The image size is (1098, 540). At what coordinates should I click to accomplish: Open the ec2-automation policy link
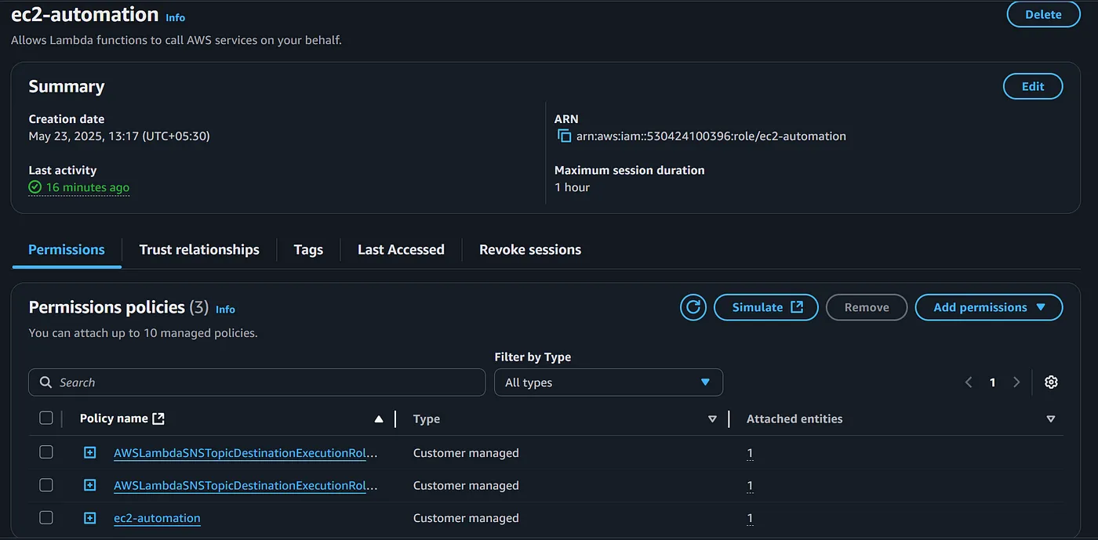click(157, 518)
